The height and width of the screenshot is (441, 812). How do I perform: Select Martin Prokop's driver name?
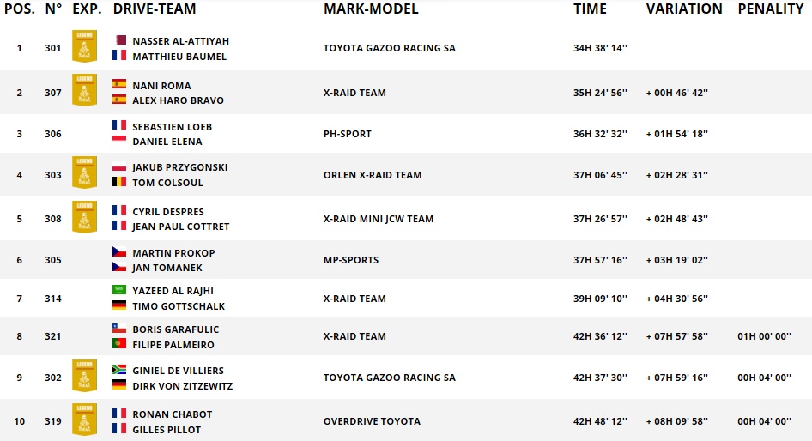(173, 253)
